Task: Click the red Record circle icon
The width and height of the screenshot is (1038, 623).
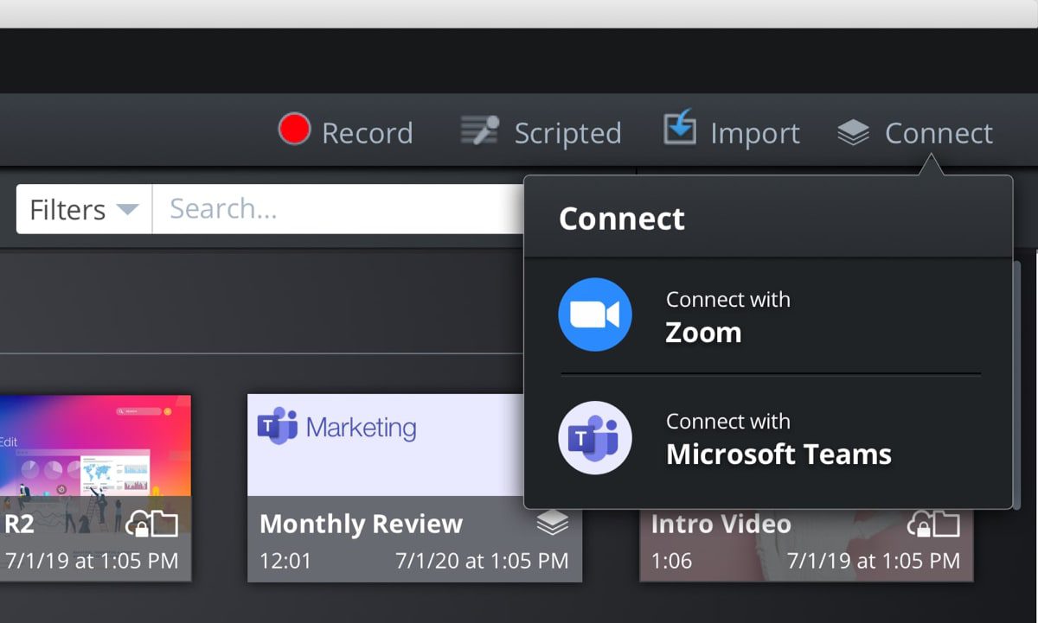Action: [294, 130]
